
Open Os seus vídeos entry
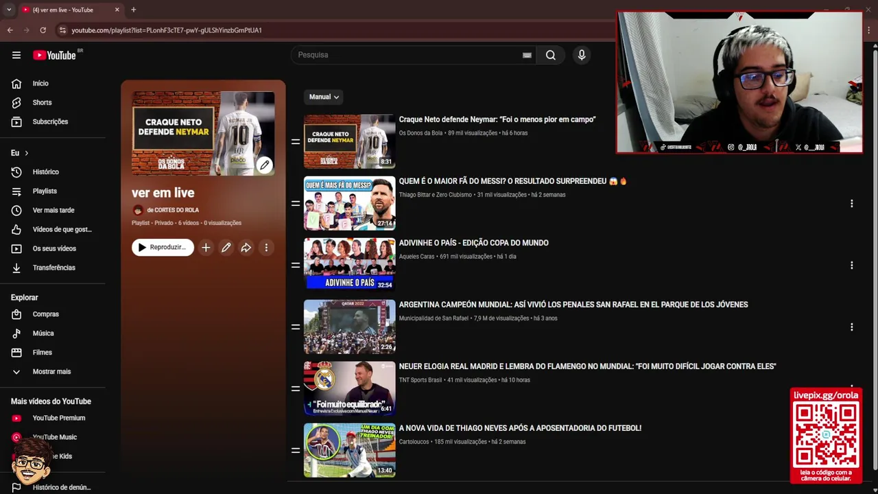[53, 248]
